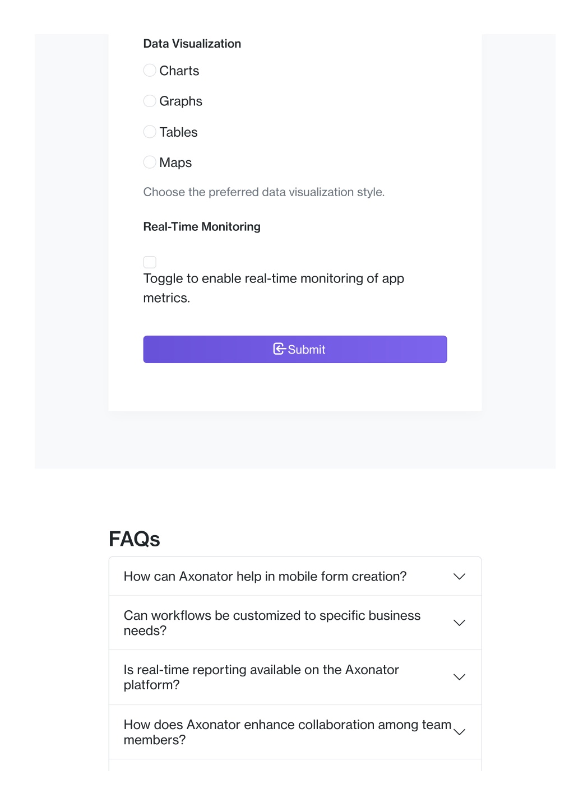Expand 'Is real-time reporting available' FAQ text
The height and width of the screenshot is (812, 574).
[x=261, y=678]
